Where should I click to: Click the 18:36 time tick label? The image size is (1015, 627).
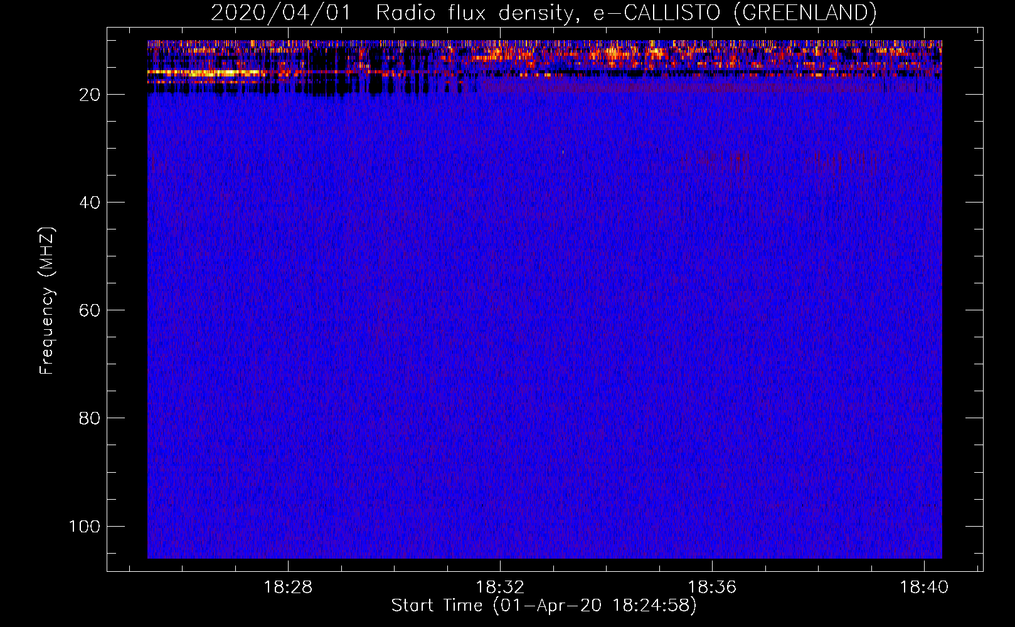(x=712, y=587)
